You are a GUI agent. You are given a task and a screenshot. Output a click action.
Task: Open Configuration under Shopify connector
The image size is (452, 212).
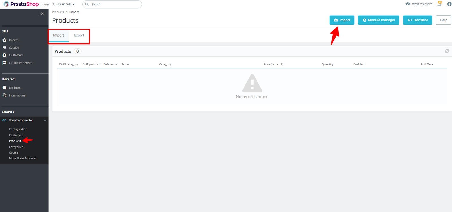point(18,129)
